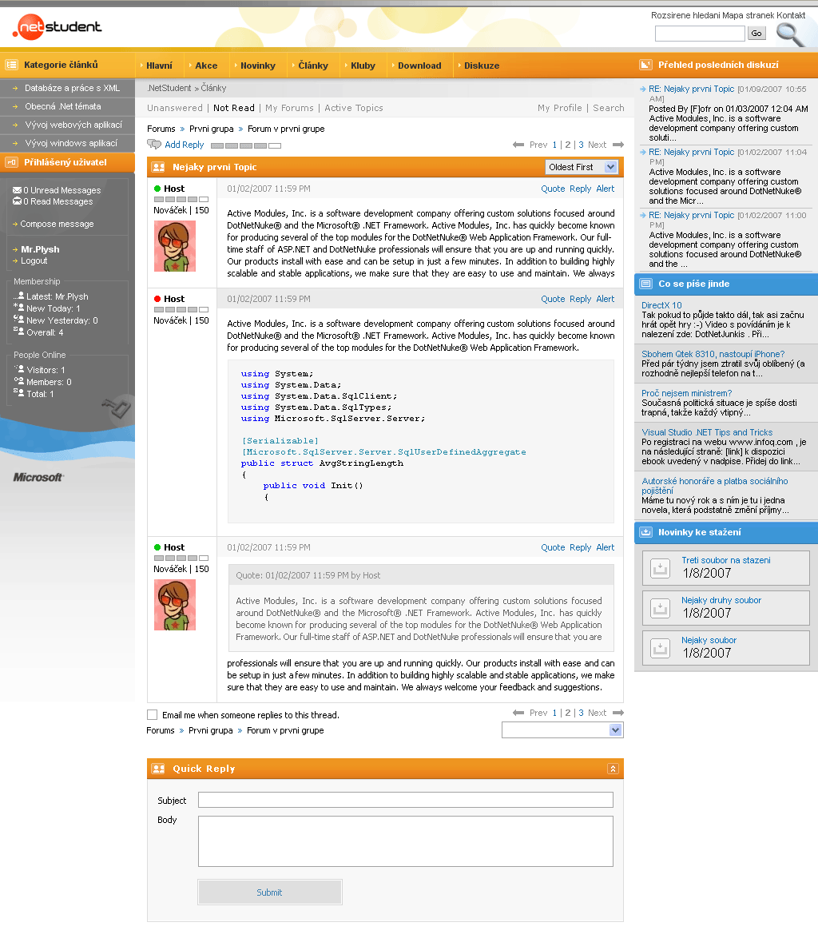Click the Microsoft logo in sidebar
Screen dimensions: 818x946
tap(38, 477)
